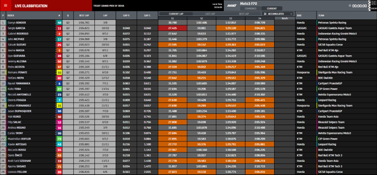Viewport: 377px width, 175px height.
Task: Switch session view to COMBINED
Action: (250, 8)
